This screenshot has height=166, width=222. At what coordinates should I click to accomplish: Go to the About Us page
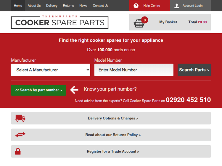[x=34, y=6]
